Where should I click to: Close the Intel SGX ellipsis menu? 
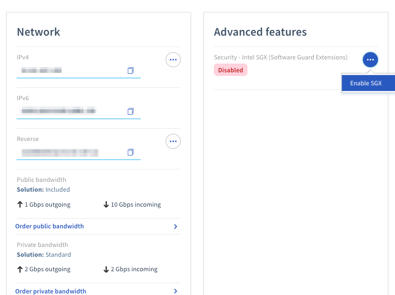[370, 60]
